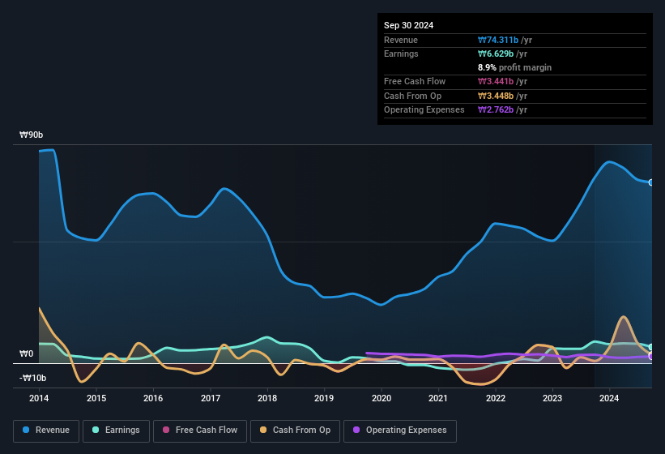
Task: Toggle the Free Cash Flow legend button
Action: [200, 430]
